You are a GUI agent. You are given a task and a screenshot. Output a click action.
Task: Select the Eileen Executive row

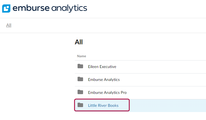(140, 67)
